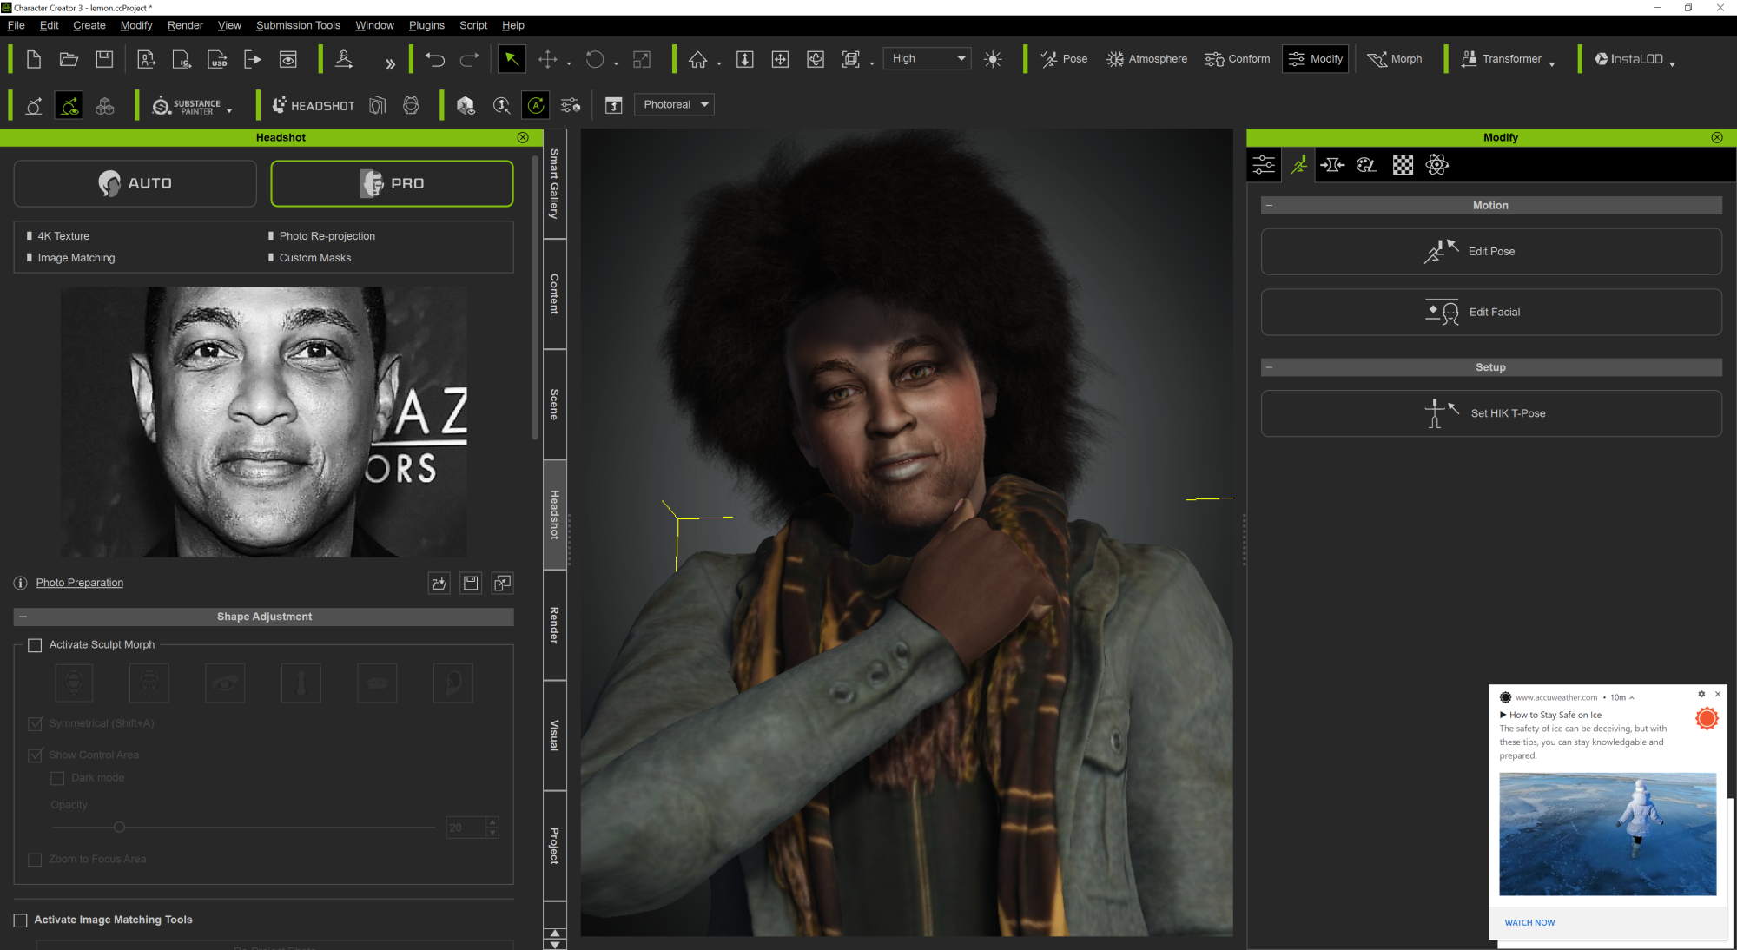The width and height of the screenshot is (1737, 950).
Task: Toggle Dark mode checkbox
Action: 57,778
